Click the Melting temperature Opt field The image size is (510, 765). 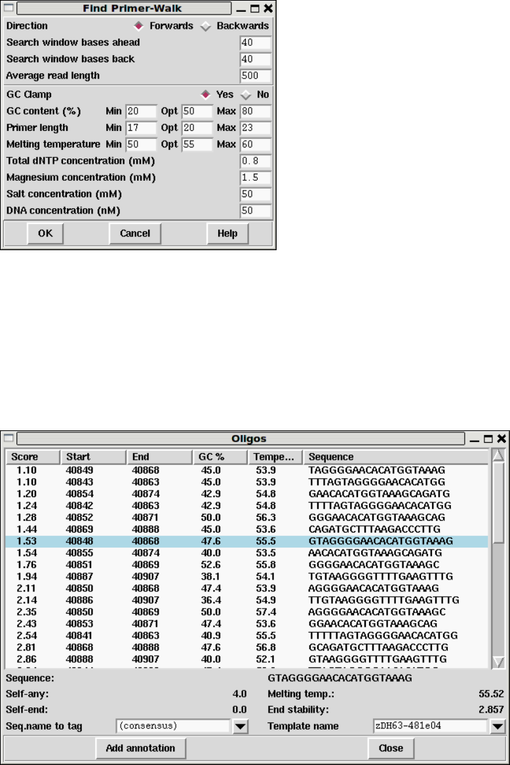(x=197, y=144)
